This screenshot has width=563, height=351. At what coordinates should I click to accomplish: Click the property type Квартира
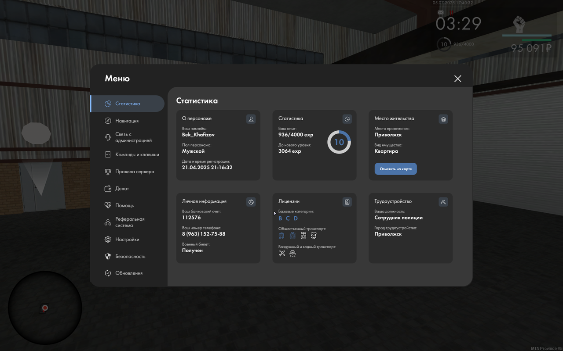click(386, 151)
